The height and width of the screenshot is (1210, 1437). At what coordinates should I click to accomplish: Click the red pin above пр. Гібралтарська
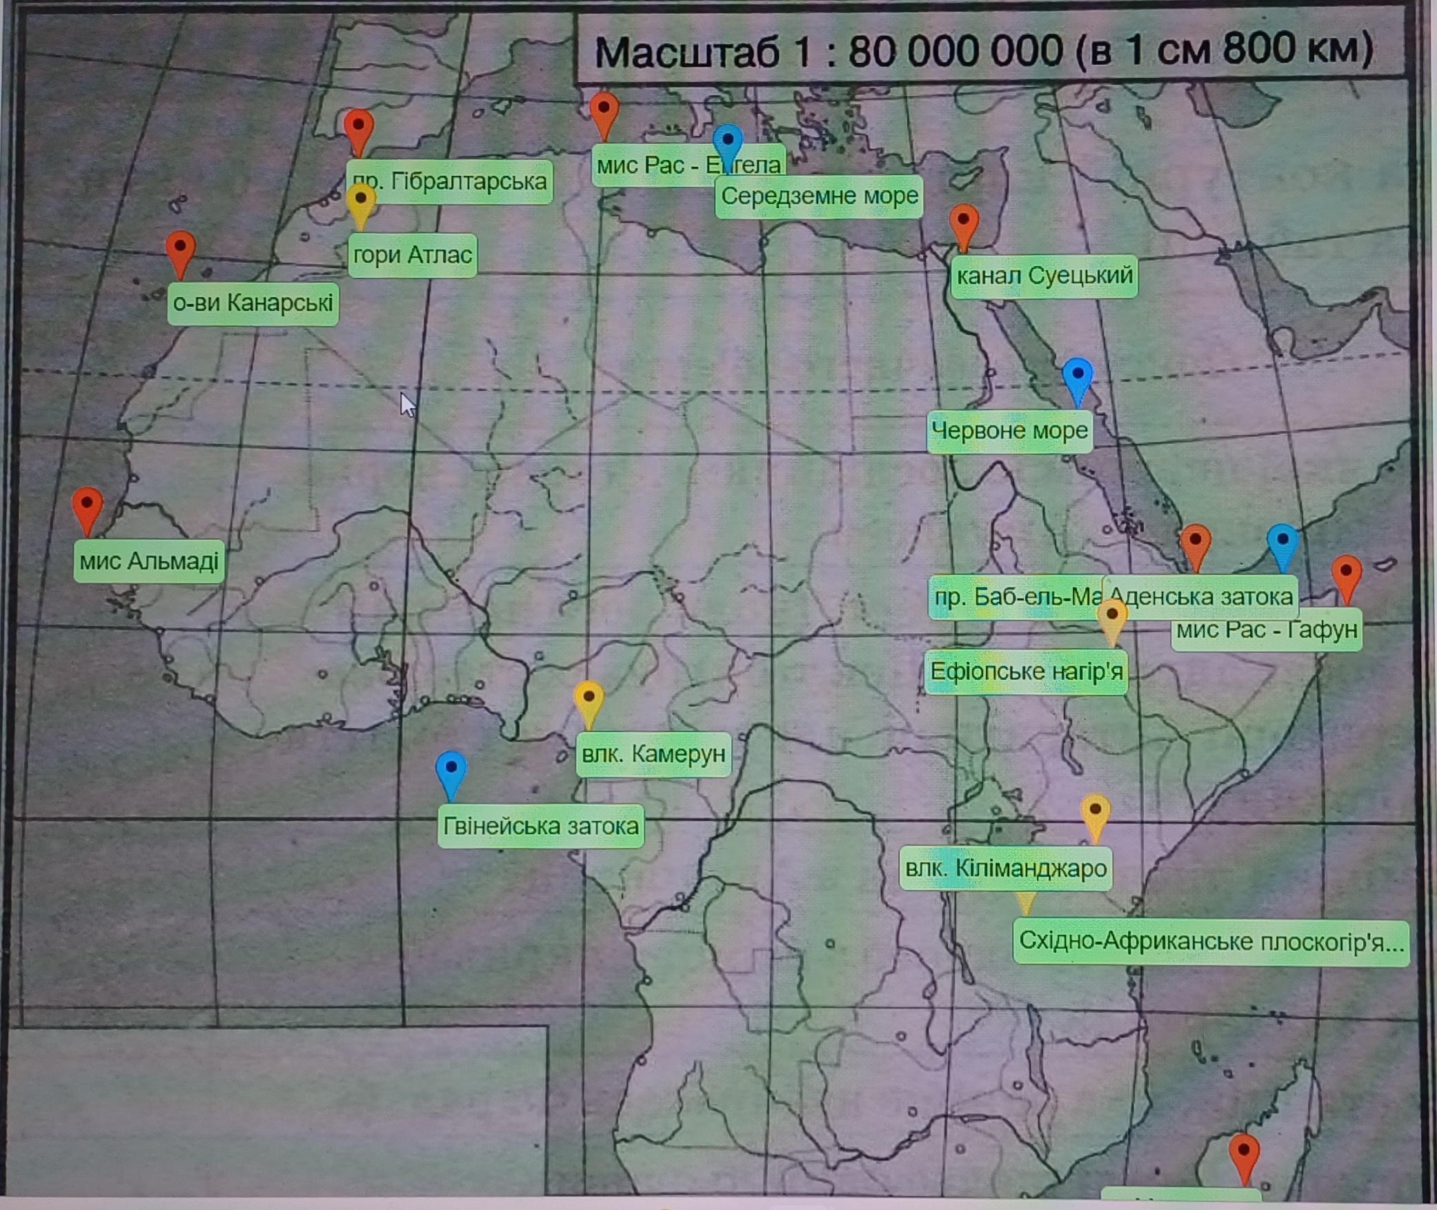(358, 129)
